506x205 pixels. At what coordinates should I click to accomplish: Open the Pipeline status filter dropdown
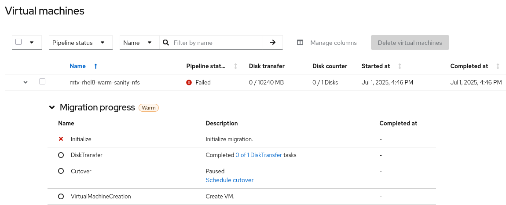click(x=81, y=43)
